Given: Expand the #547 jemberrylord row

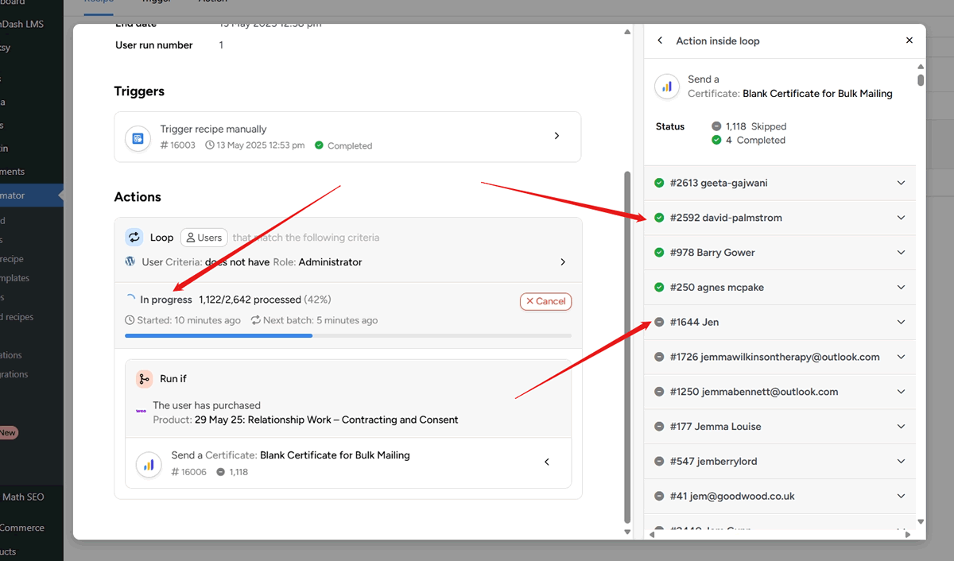Looking at the screenshot, I should coord(901,461).
